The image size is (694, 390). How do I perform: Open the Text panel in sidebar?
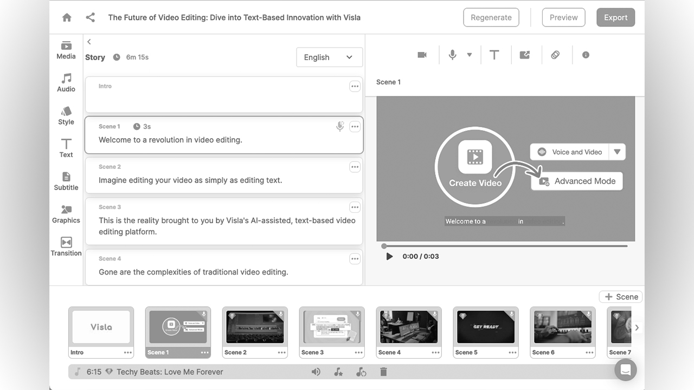[x=66, y=148]
